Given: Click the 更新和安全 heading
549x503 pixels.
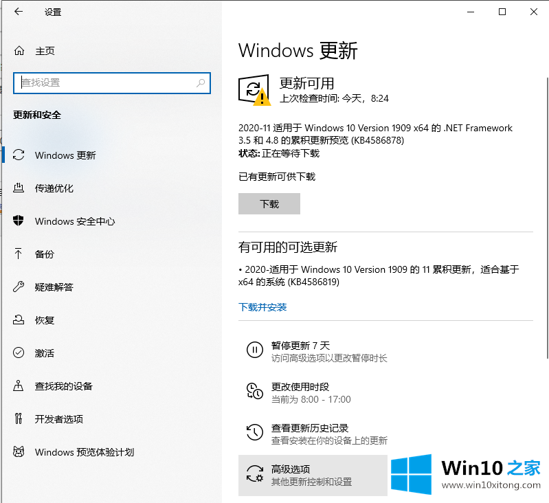Looking at the screenshot, I should [x=37, y=115].
